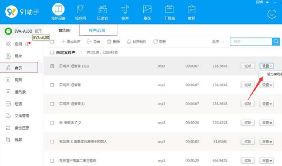Open 设置 dropdown for 口哨声 短信音(1)(1)
Screen dimensions: 282x166
pyautogui.click(x=267, y=66)
